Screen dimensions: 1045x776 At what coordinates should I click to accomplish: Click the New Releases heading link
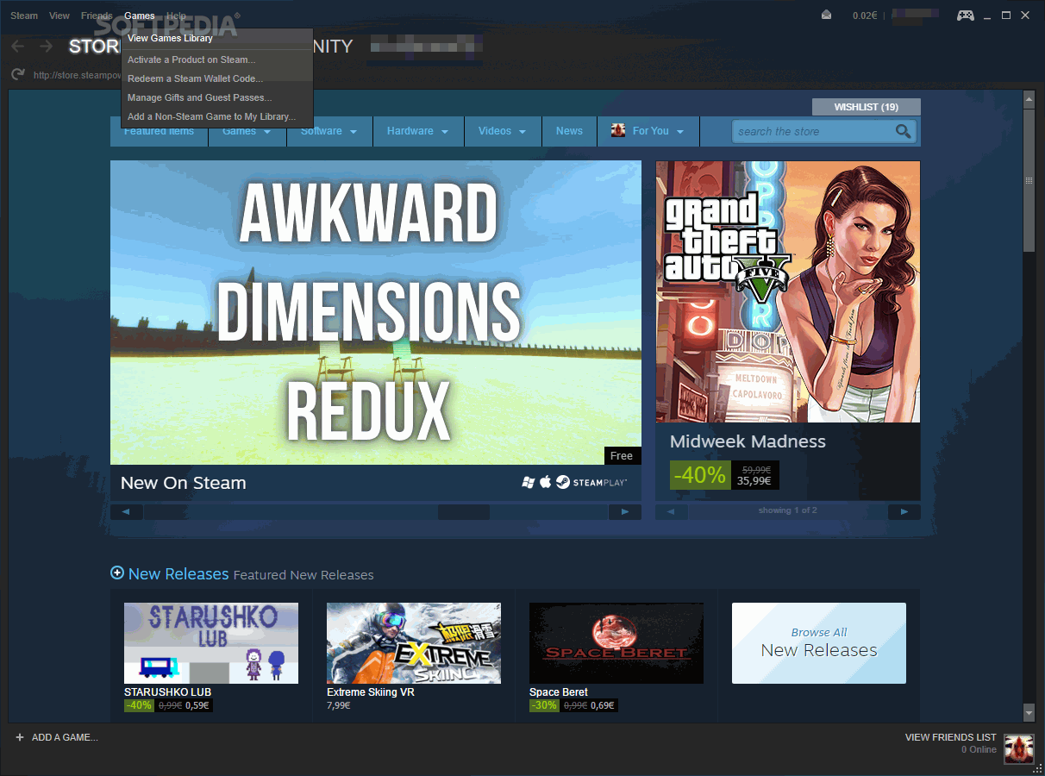click(x=178, y=573)
